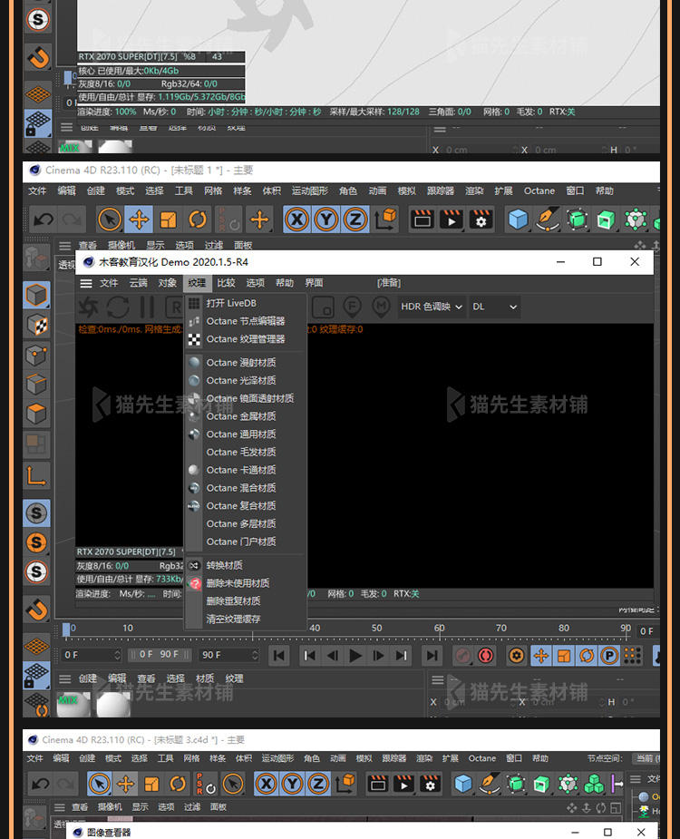Toggle the highlighted Enable Snap S icon in sidebar
680x839 pixels.
tap(36, 512)
